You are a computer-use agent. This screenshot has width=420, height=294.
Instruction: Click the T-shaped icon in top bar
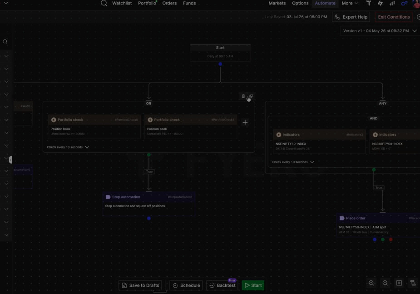coord(369,3)
